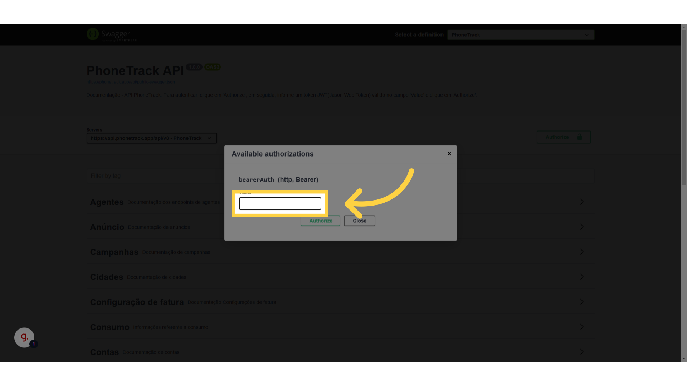Open the PhoneTrack definition dropdown

point(521,35)
